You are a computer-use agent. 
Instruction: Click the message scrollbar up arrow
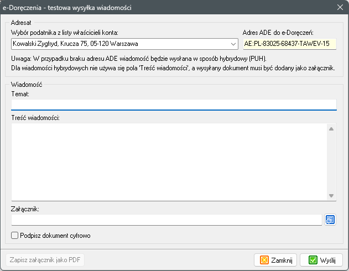(331, 129)
